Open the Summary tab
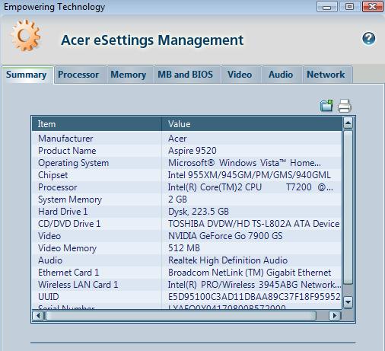Screen dimensions: 385x351 (27, 75)
